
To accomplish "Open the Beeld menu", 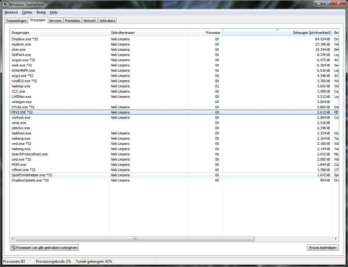I will pyautogui.click(x=41, y=12).
